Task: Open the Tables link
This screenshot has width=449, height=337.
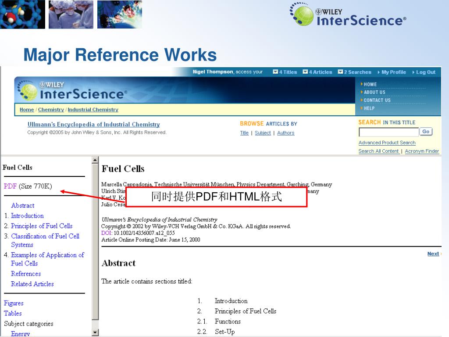Action: [x=13, y=313]
